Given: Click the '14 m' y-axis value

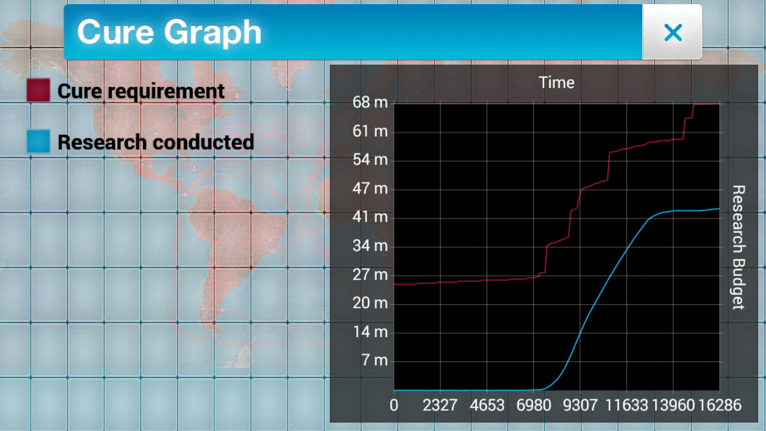Looking at the screenshot, I should tap(370, 332).
